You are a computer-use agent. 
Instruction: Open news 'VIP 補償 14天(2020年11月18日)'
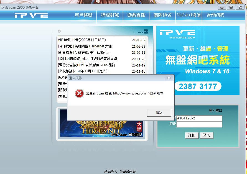(82, 40)
